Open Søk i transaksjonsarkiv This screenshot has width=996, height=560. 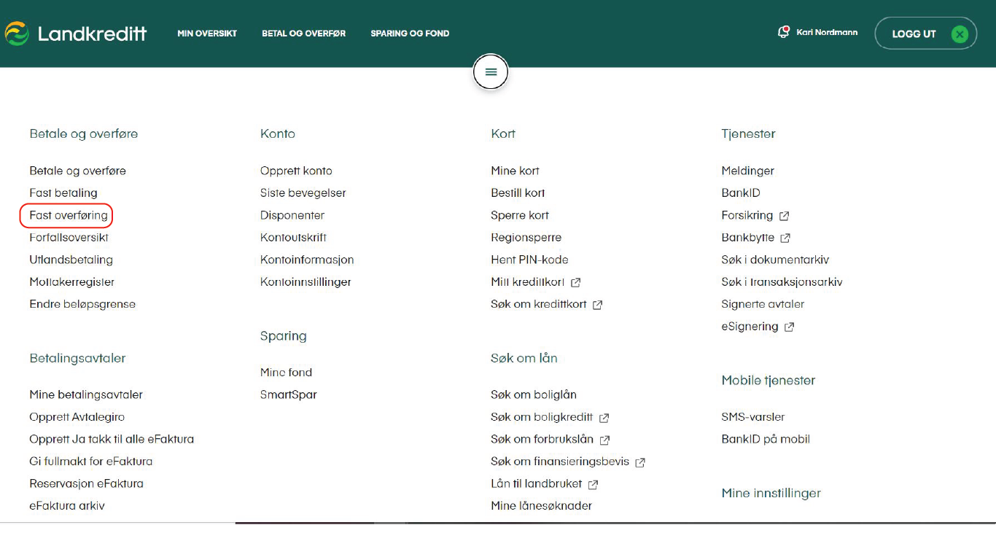pos(782,282)
